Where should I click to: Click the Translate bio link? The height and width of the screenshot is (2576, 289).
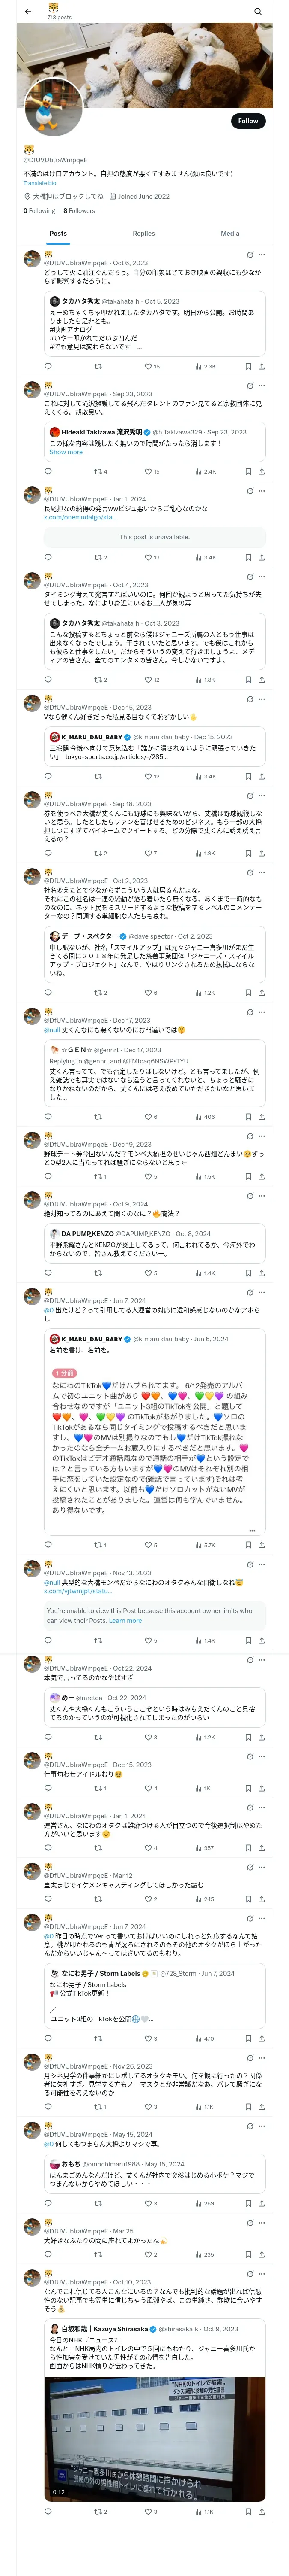(x=40, y=183)
